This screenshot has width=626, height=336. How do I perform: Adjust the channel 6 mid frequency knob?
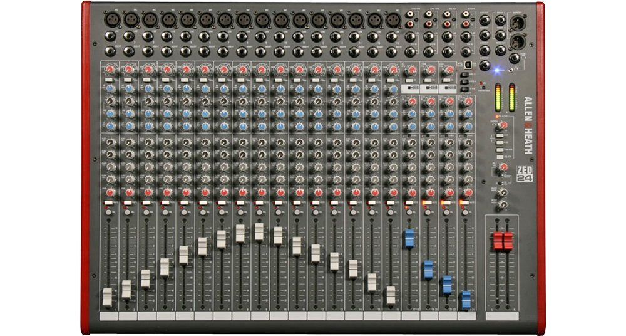tap(205, 101)
